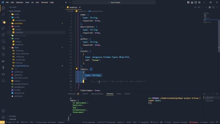220x124 pixels.
Task: Maximize the panel size chevron icon
Action: point(213,94)
